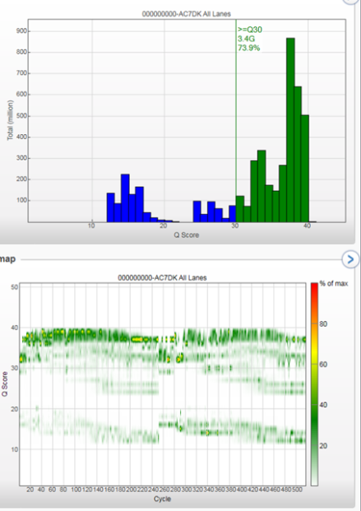This screenshot has width=361, height=511.
Task: Click the heatmap chart title All Lanes
Action: 162,278
